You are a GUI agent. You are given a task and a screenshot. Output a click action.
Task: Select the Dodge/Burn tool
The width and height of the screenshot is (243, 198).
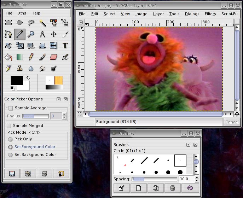[54, 68]
